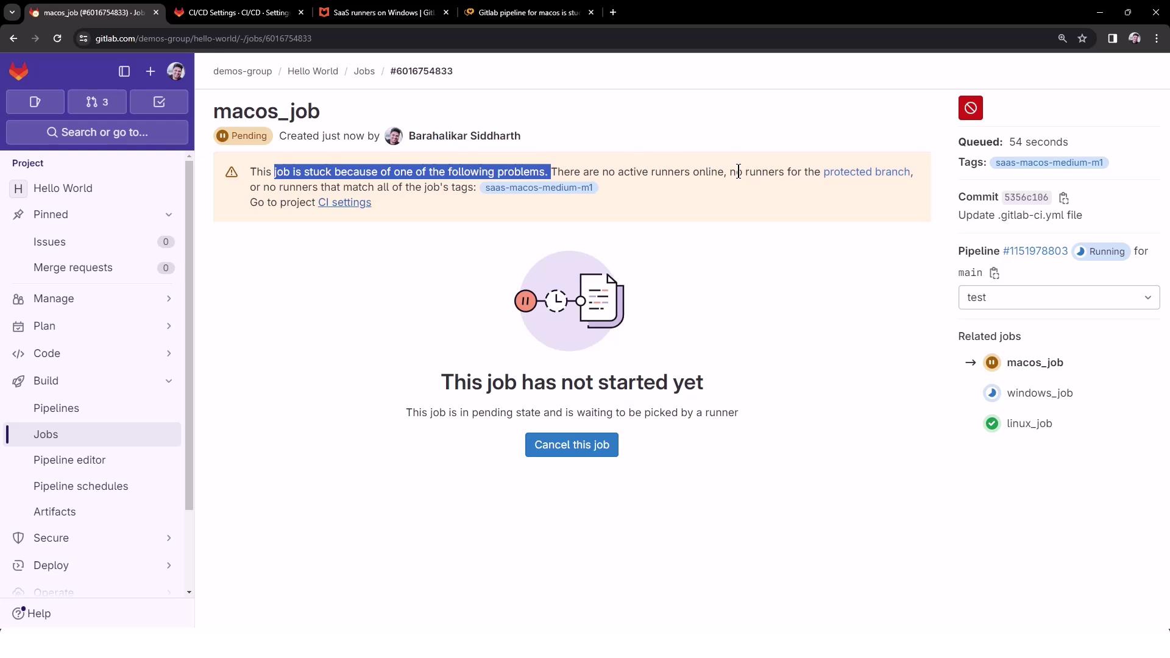This screenshot has width=1170, height=658.
Task: Toggle the browser side panel
Action: pyautogui.click(x=1112, y=38)
